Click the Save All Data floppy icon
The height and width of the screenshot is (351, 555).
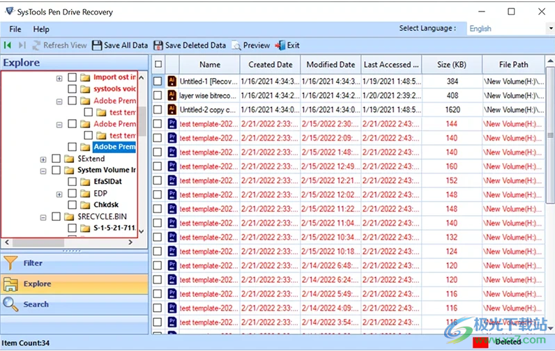click(97, 45)
